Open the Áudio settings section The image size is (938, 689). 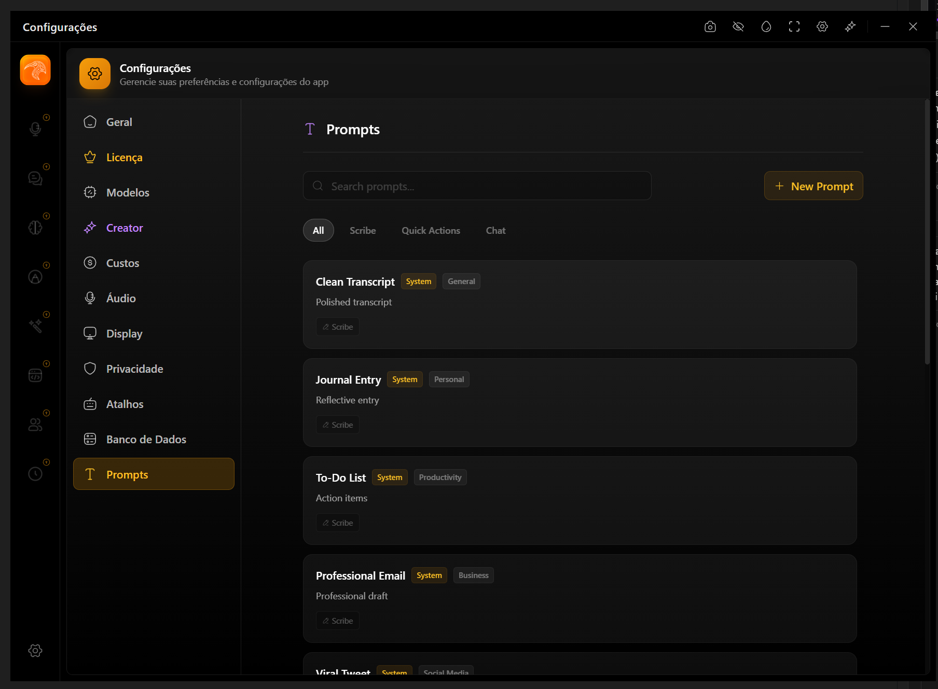click(154, 298)
